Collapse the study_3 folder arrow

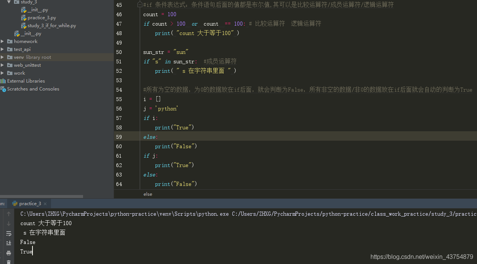coord(9,2)
